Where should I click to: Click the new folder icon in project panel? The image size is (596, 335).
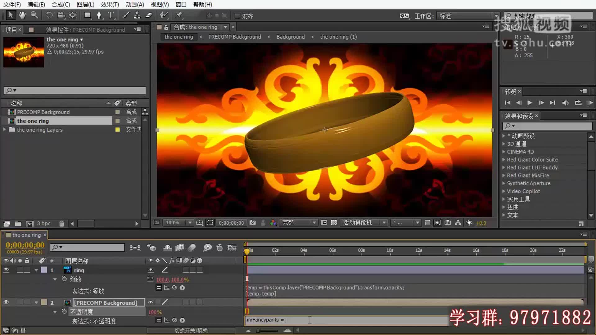click(x=18, y=224)
